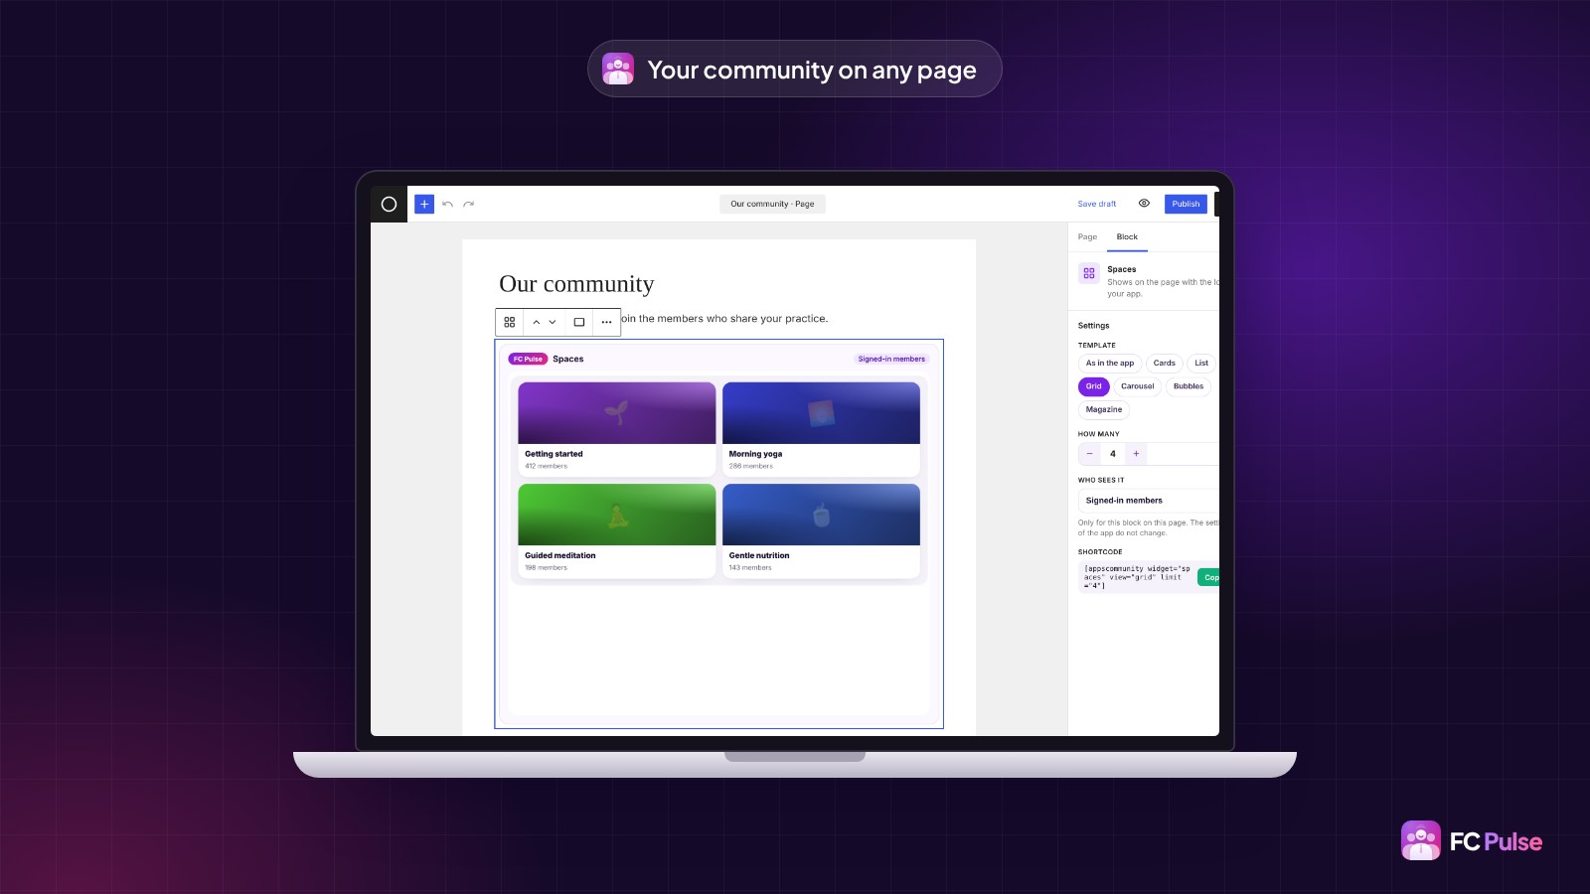Switch to the Page tab
This screenshot has width=1590, height=894.
[x=1087, y=236]
